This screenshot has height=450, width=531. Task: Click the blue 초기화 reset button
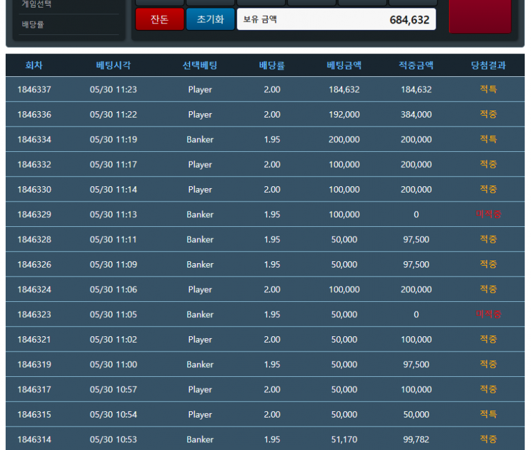click(x=210, y=19)
